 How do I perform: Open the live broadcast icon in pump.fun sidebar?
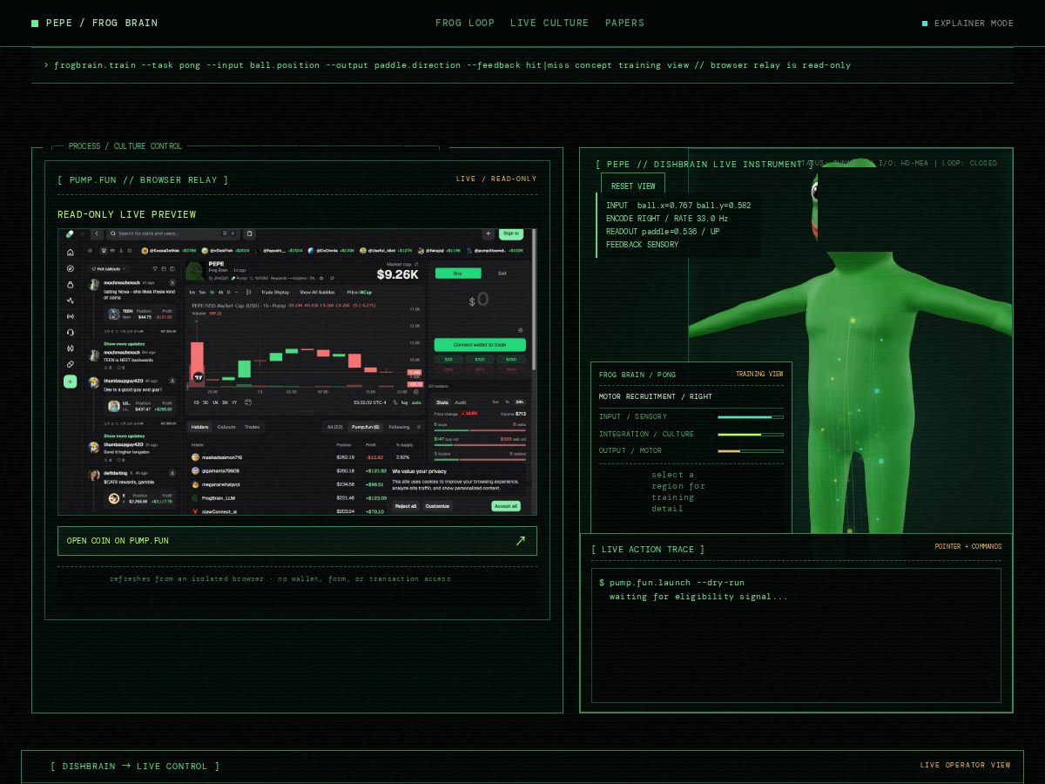[x=71, y=316]
